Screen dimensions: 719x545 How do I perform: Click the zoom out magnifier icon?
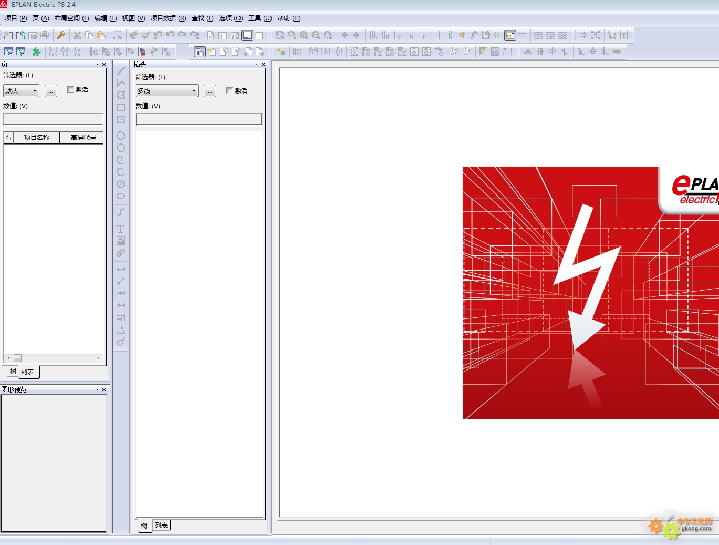(x=316, y=35)
